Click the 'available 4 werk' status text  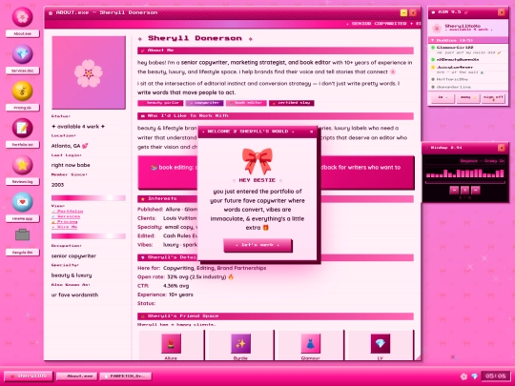pyautogui.click(x=78, y=127)
